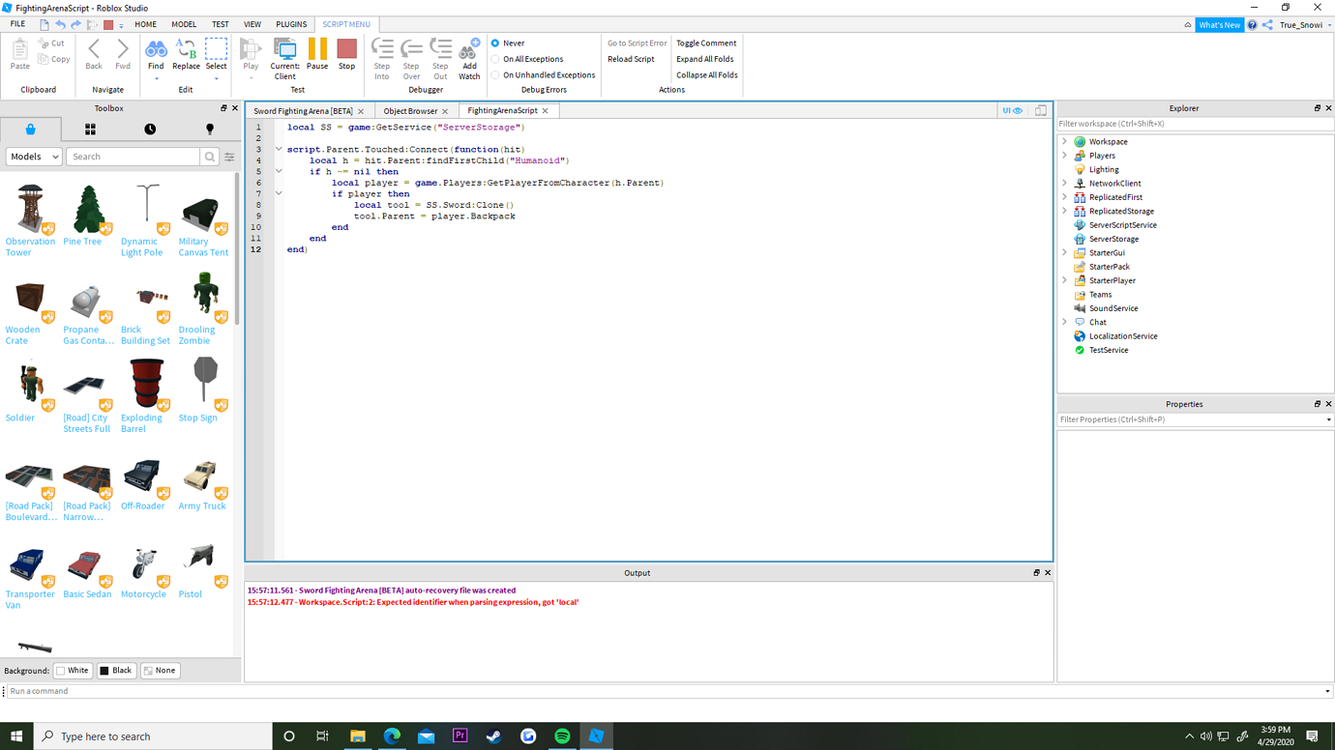Set script editor background to Black

(116, 670)
